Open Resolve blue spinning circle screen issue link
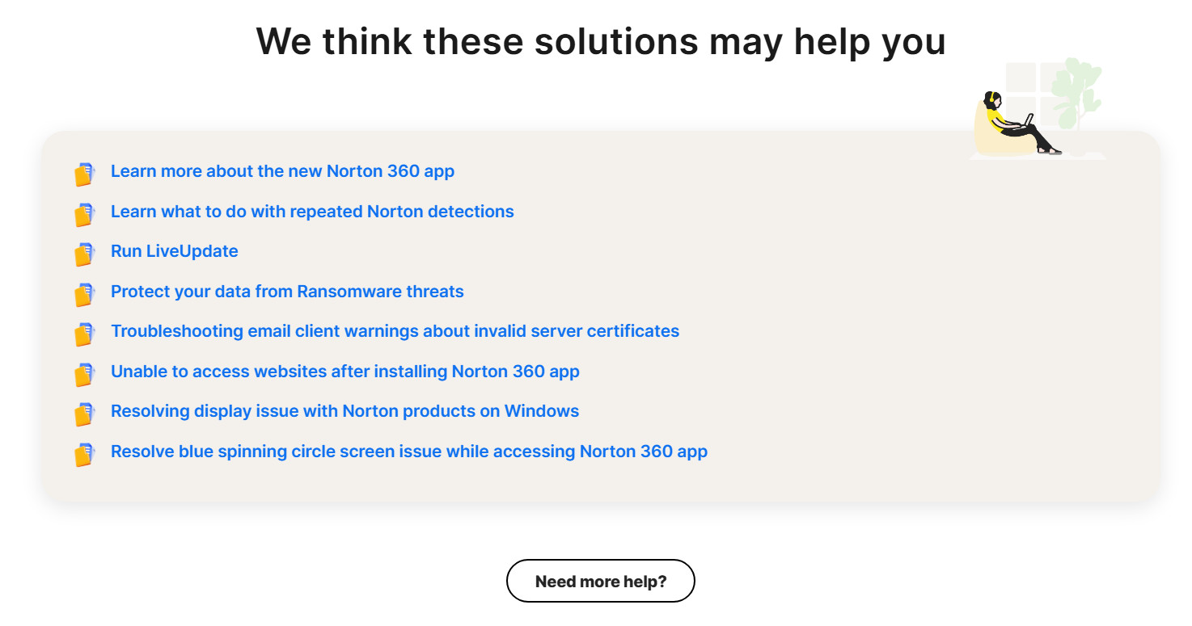The height and width of the screenshot is (626, 1192). 409,452
